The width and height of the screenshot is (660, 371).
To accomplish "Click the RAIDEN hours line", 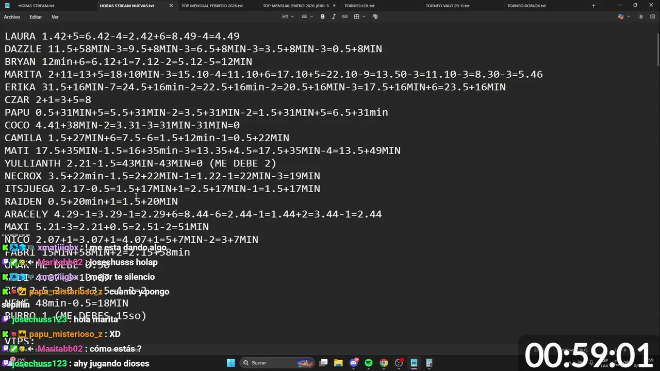I will tap(91, 201).
